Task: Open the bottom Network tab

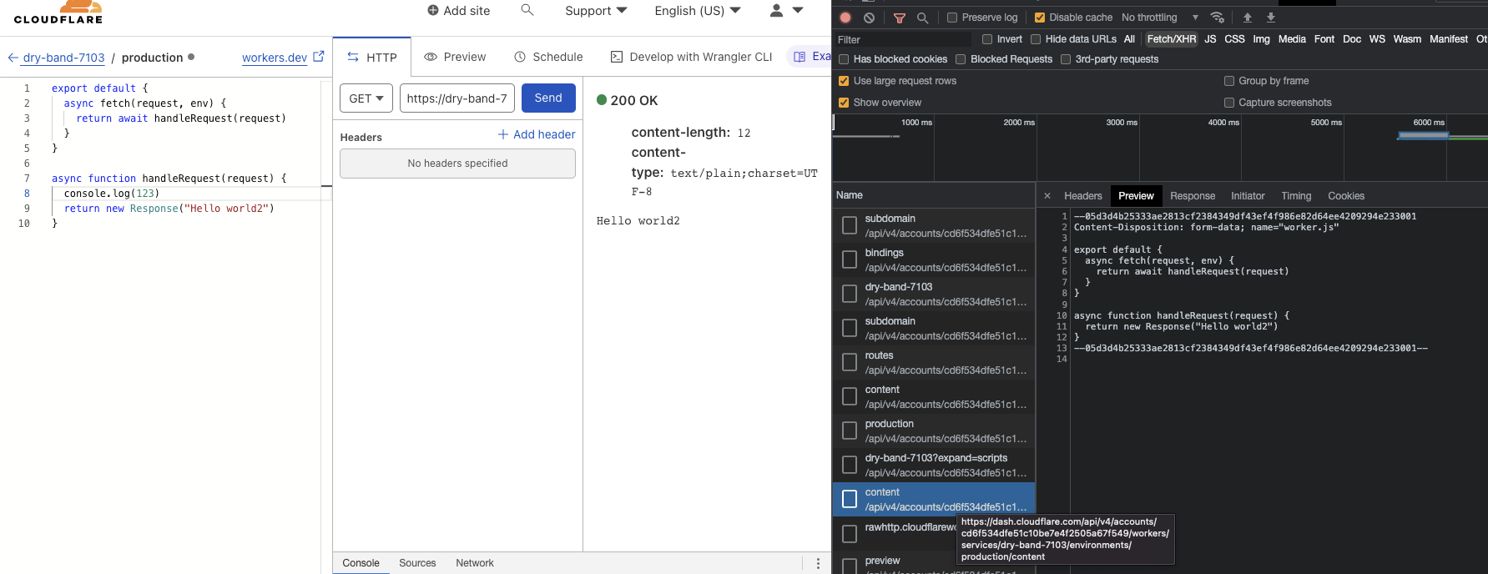Action: tap(475, 563)
